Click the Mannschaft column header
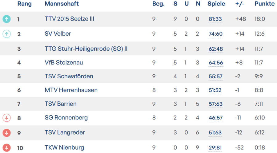The image size is (277, 153). (x=62, y=4)
